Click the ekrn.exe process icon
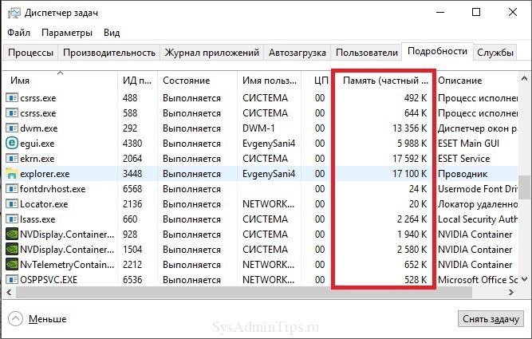The image size is (532, 339). click(12, 159)
